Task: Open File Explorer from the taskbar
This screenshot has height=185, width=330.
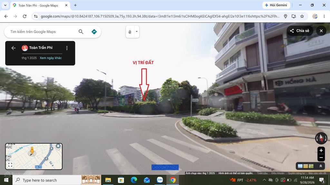Action: point(108,180)
